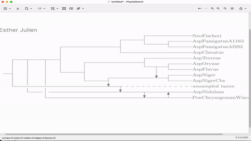Click the plain magnifier search icon
The image size is (251, 141).
(x=225, y=8)
